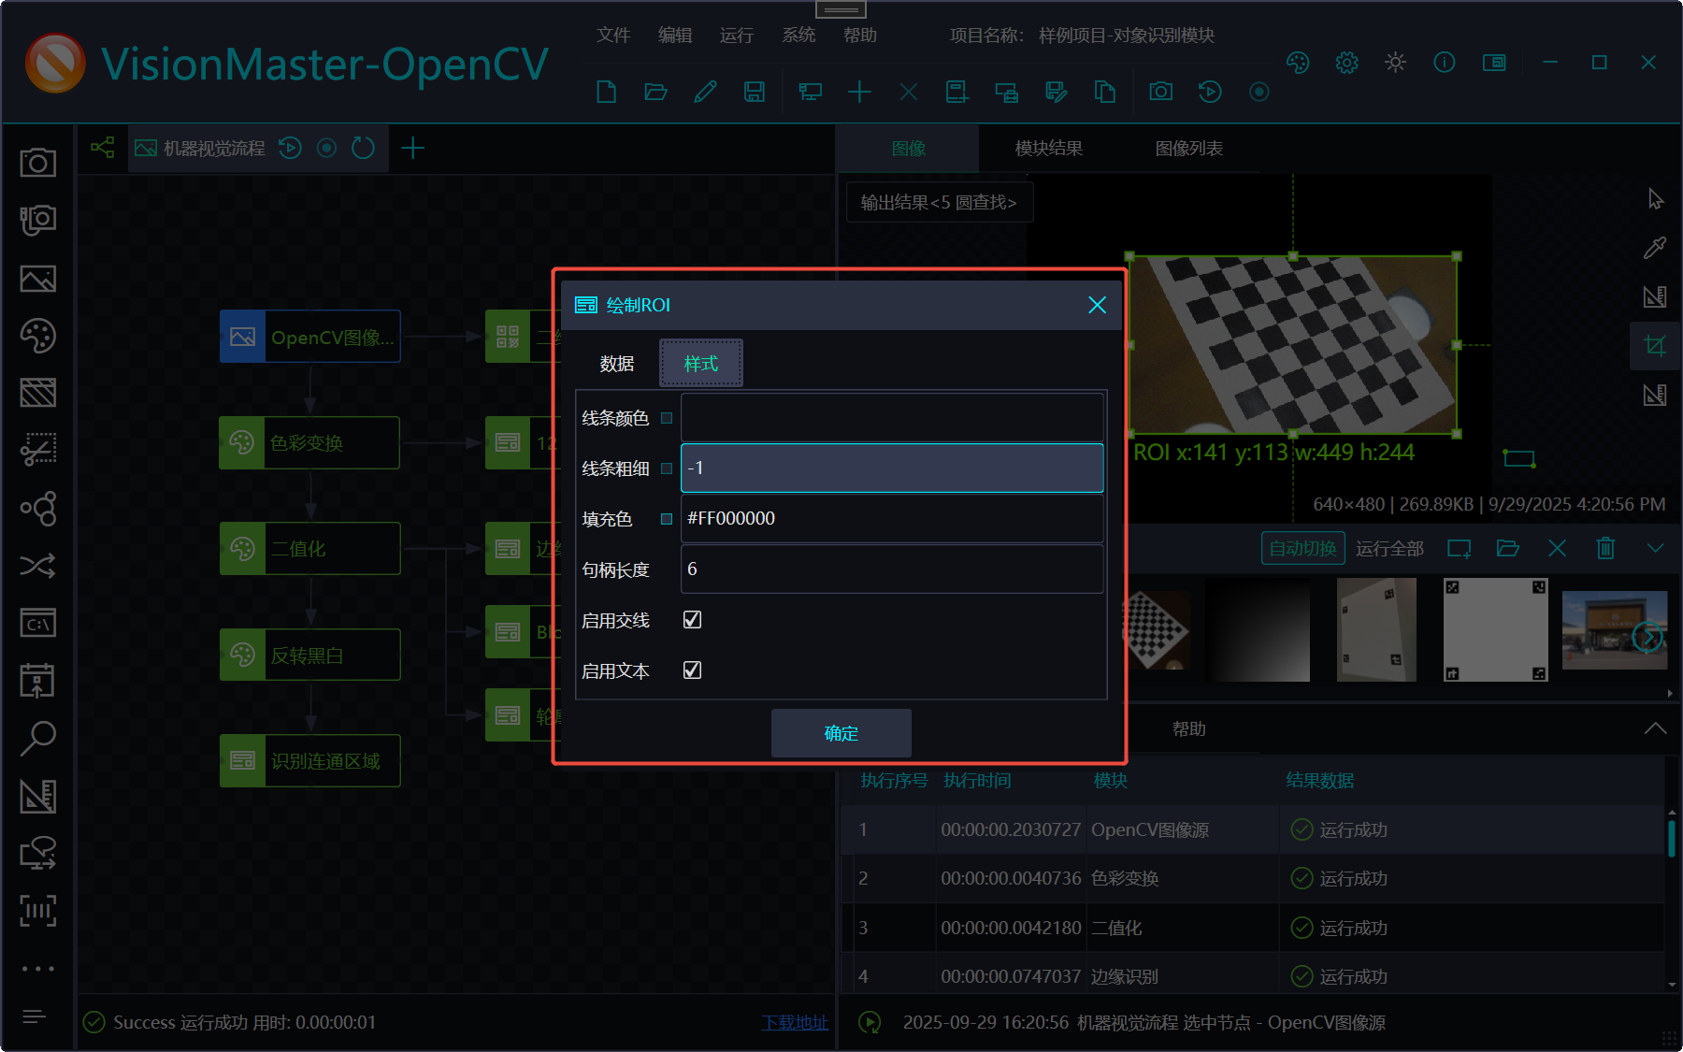Toggle the 启用文本 checkbox

(x=692, y=670)
